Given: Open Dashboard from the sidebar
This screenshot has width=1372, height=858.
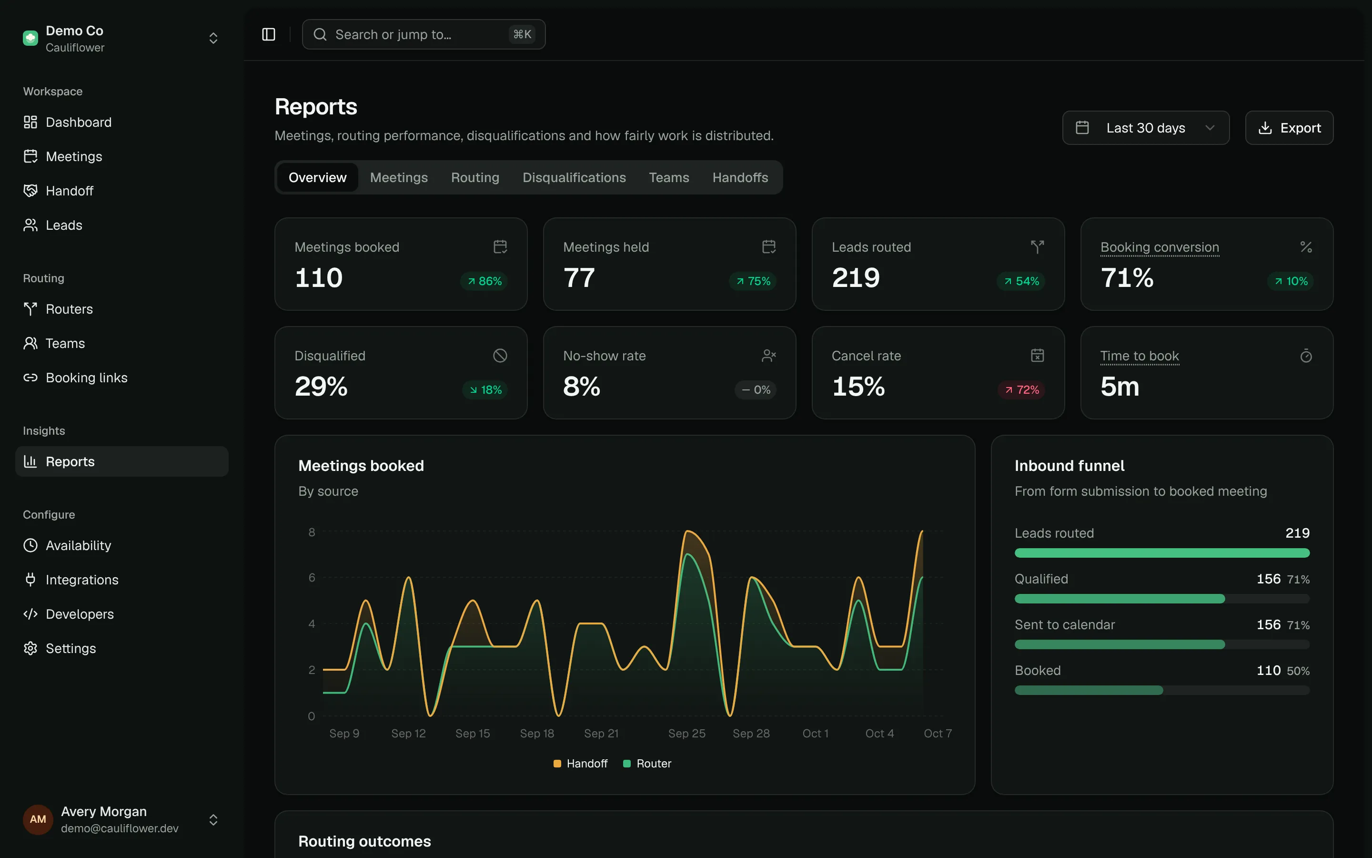Looking at the screenshot, I should tap(122, 122).
